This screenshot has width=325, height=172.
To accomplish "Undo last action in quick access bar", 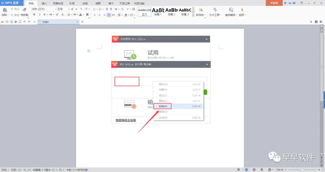I will pyautogui.click(x=24, y=22).
